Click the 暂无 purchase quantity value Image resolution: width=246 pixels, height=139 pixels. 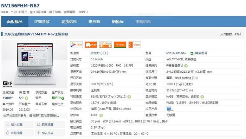click(x=38, y=98)
